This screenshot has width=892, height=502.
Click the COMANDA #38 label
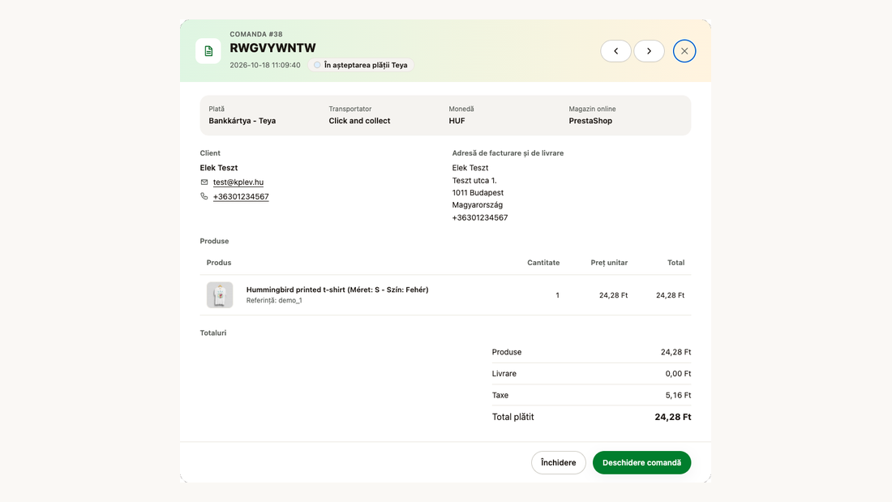tap(256, 34)
